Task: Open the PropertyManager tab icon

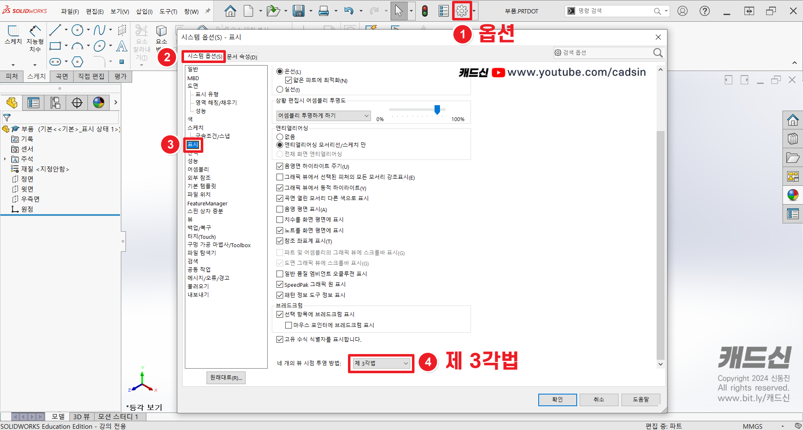Action: pos(33,103)
